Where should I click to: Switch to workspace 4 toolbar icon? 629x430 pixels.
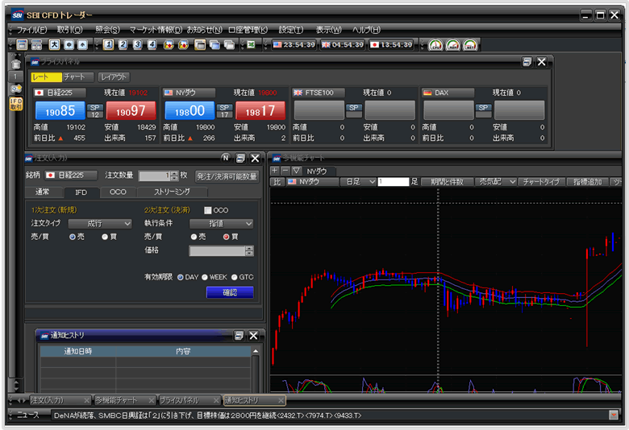152,44
